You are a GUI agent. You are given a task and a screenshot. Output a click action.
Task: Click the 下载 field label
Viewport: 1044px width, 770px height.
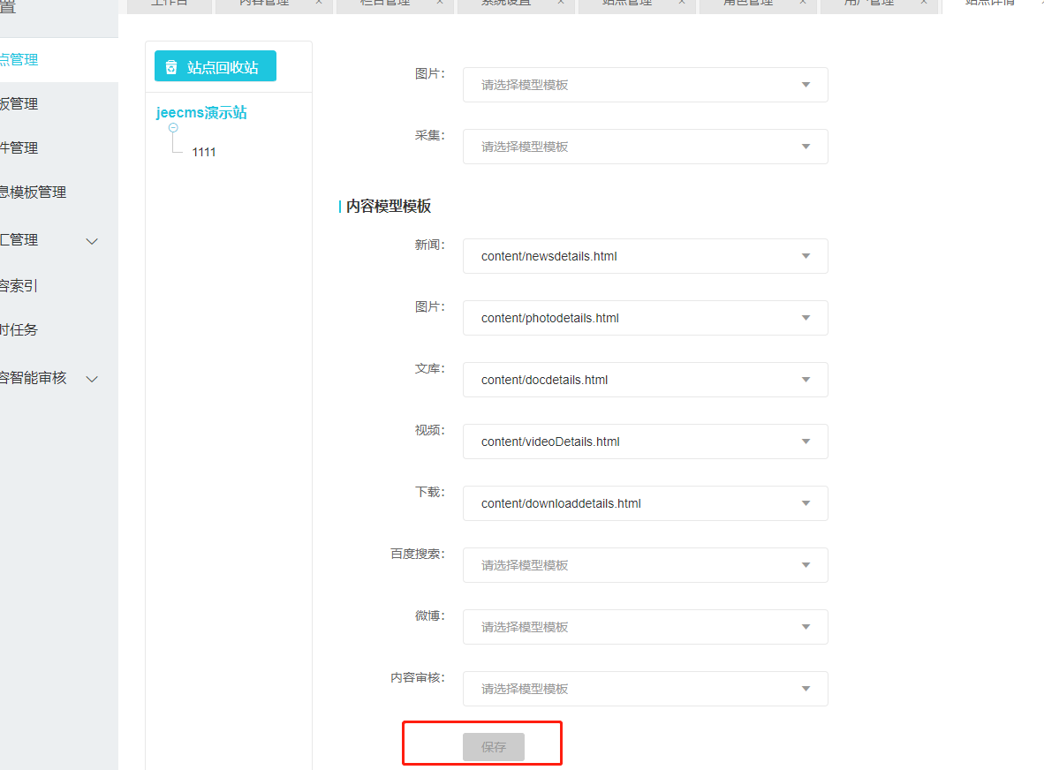pyautogui.click(x=429, y=492)
